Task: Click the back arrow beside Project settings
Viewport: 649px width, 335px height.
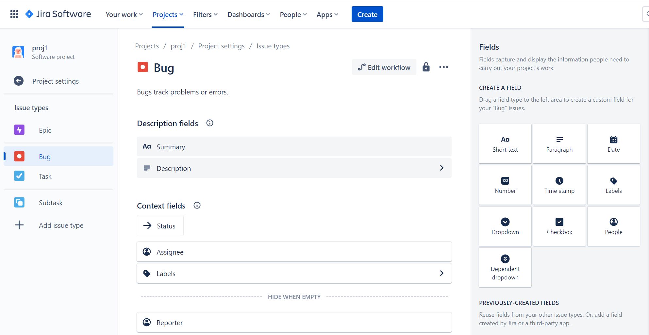Action: (x=19, y=81)
